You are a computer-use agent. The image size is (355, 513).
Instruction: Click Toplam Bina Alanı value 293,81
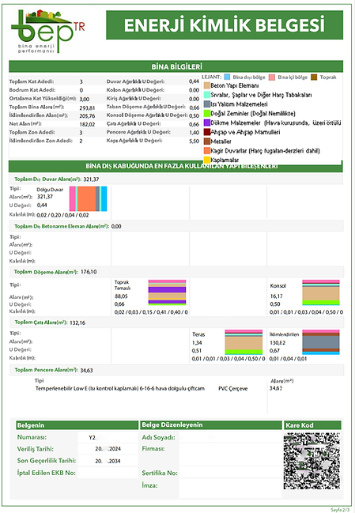[x=87, y=108]
